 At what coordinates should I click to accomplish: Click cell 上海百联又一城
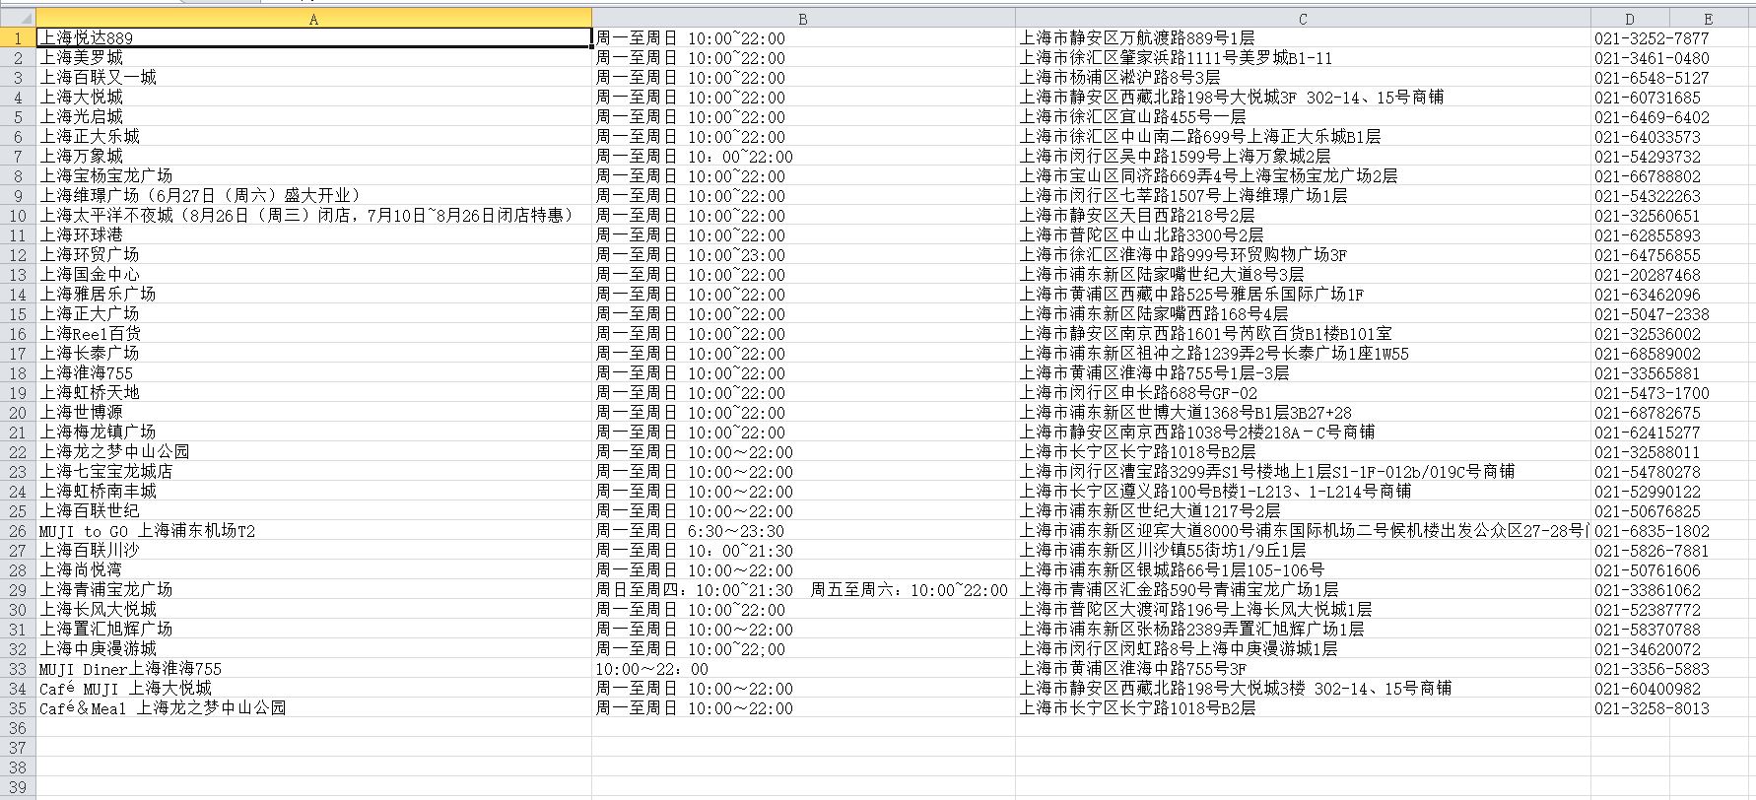[313, 78]
